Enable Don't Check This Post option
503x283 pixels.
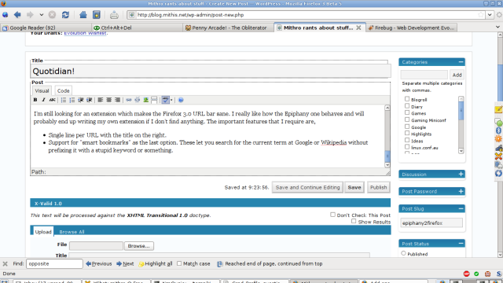click(x=332, y=215)
